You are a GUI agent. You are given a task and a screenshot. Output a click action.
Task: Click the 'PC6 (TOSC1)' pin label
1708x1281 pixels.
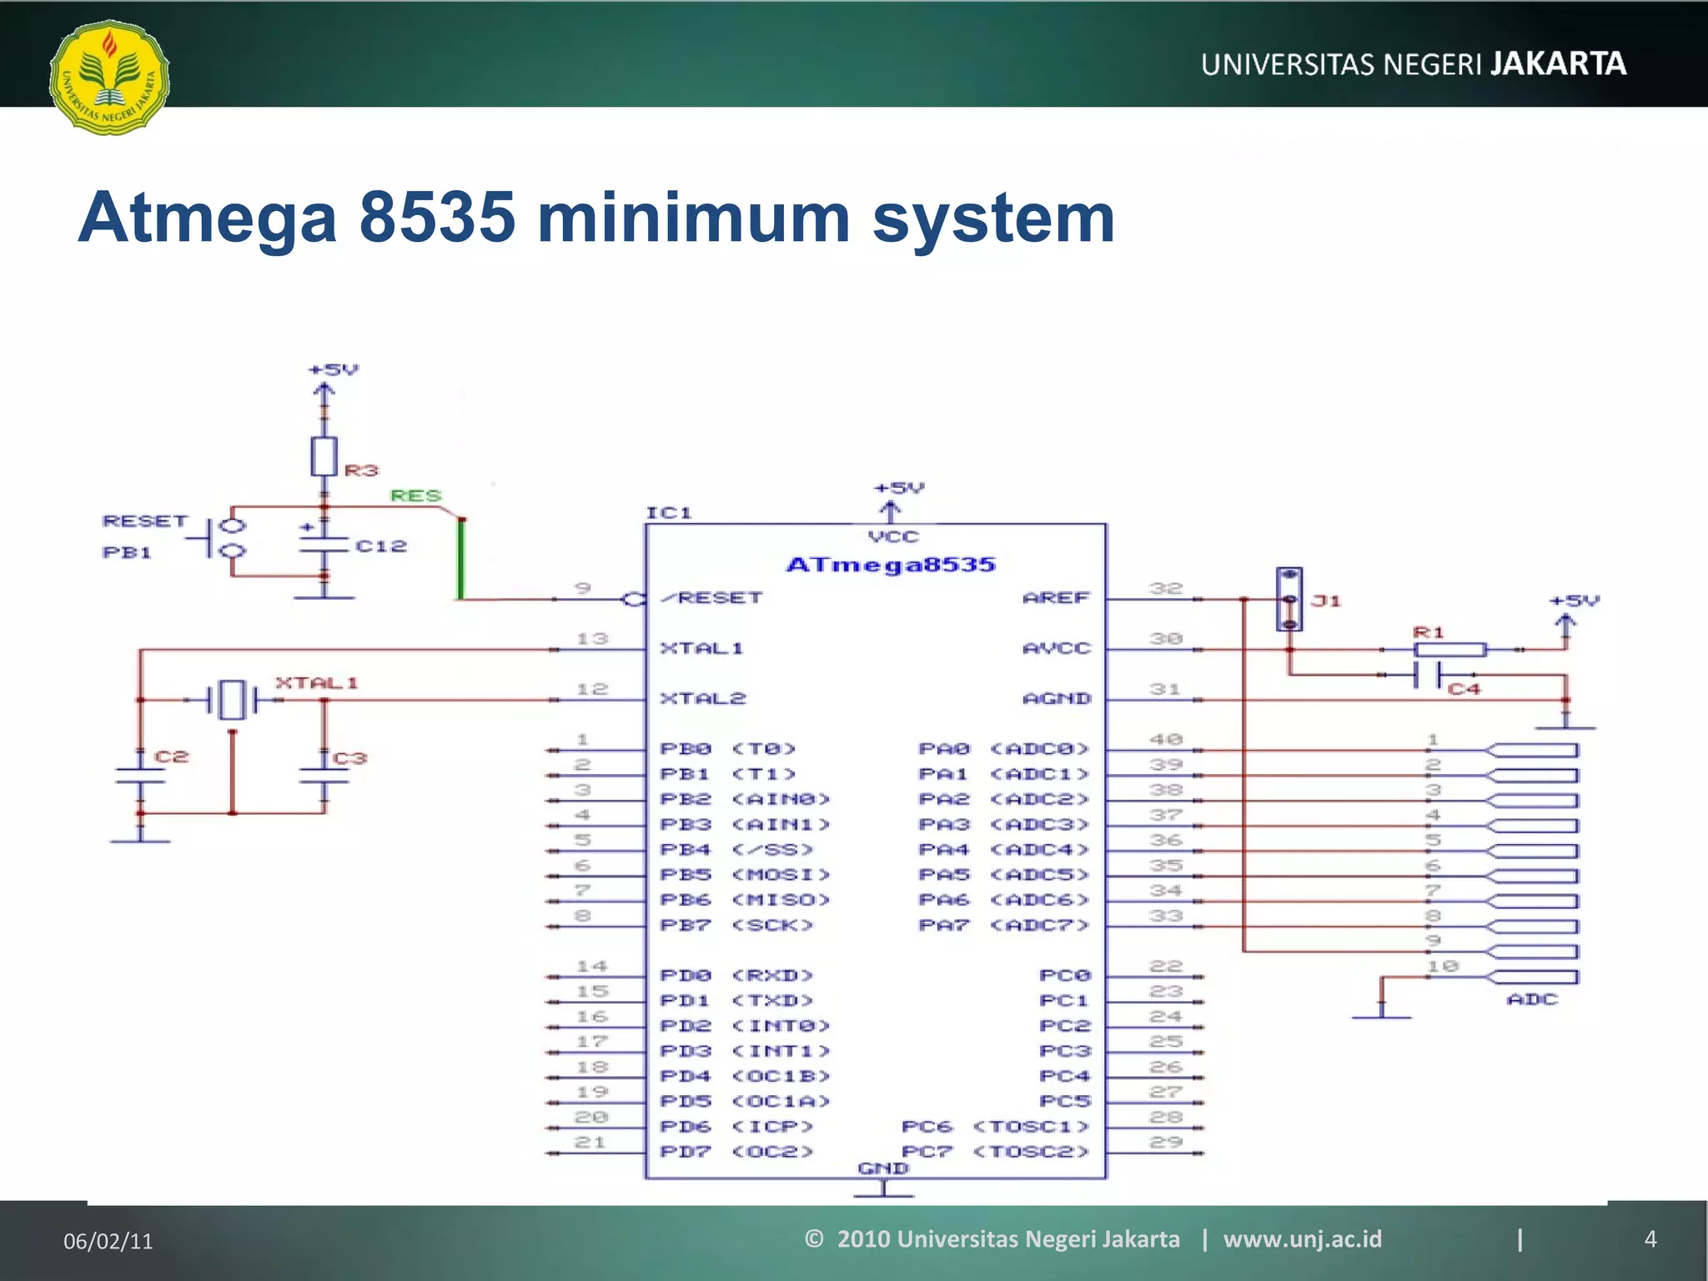pos(996,1127)
